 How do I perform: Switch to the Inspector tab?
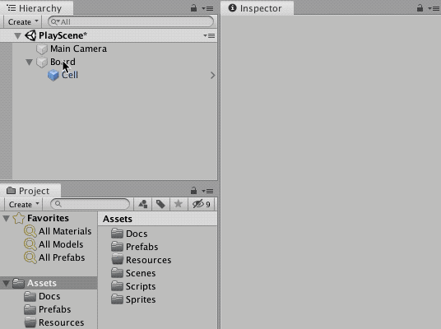tap(257, 8)
